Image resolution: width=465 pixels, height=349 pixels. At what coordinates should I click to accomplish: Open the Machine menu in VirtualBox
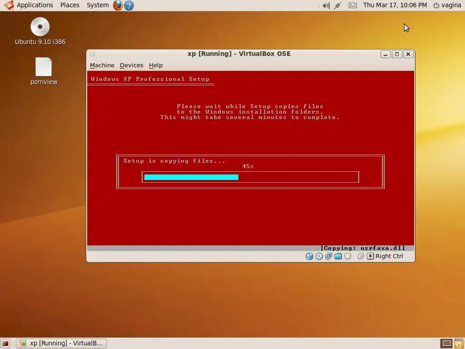coord(102,65)
